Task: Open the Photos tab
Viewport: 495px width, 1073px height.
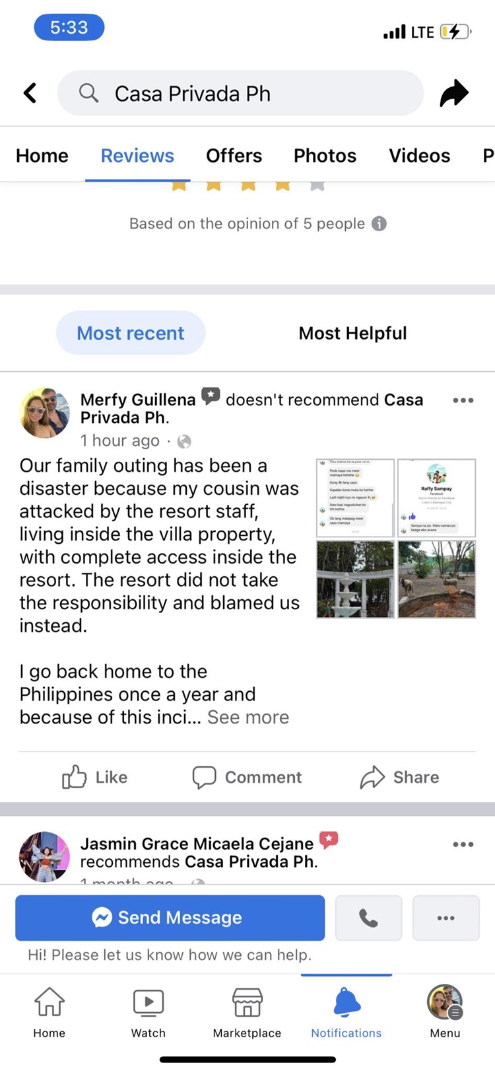Action: click(325, 156)
